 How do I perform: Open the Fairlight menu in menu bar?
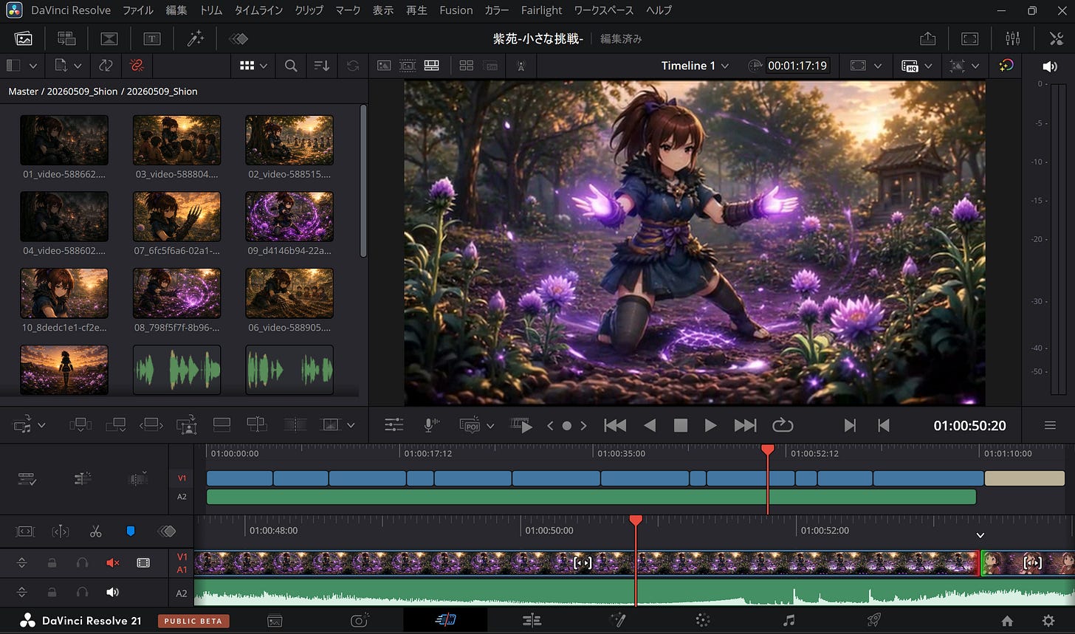pos(541,10)
